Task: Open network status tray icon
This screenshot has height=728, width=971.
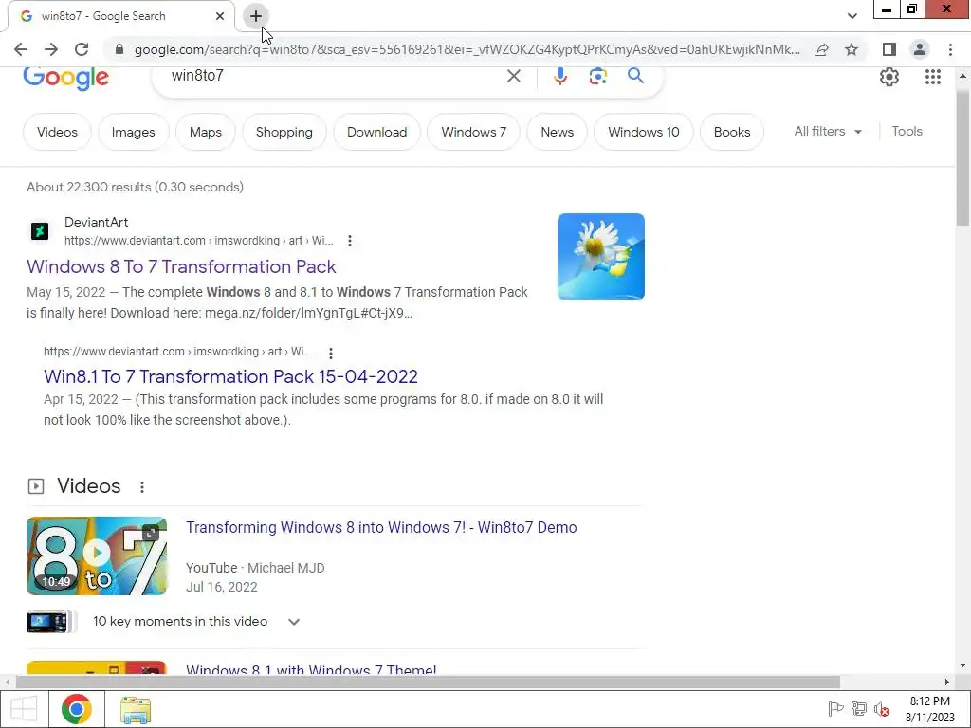Action: tap(859, 709)
